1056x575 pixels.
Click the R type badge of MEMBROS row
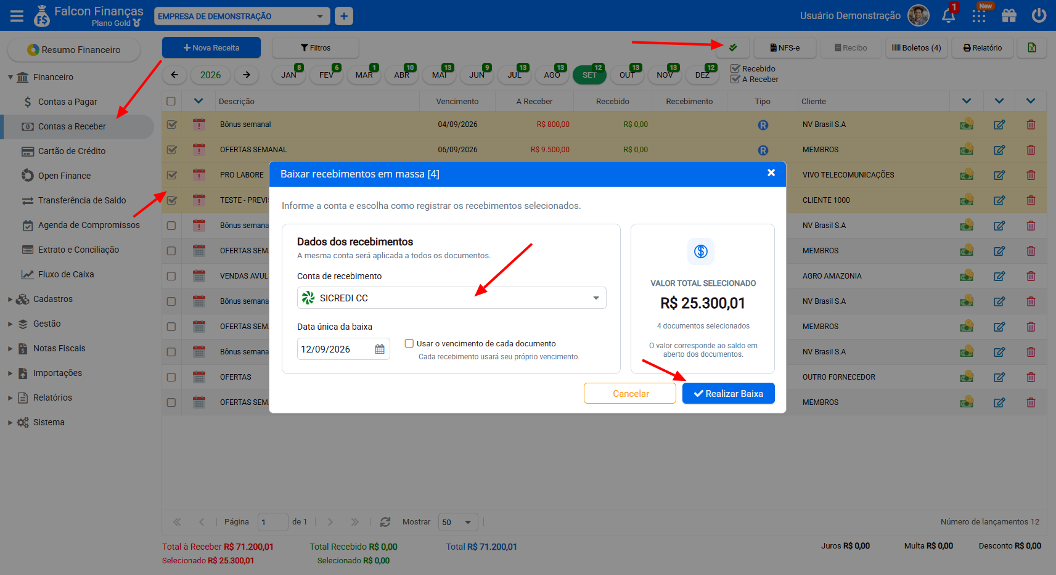(x=763, y=150)
